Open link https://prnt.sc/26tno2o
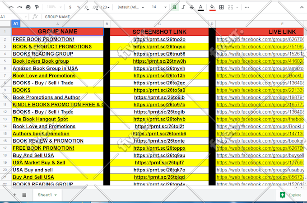307x203 pixels. coord(159,40)
